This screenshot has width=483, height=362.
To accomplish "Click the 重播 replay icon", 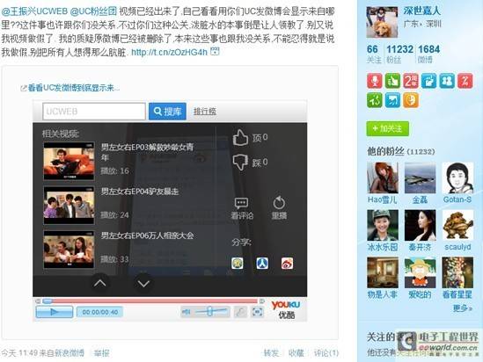I will (279, 202).
